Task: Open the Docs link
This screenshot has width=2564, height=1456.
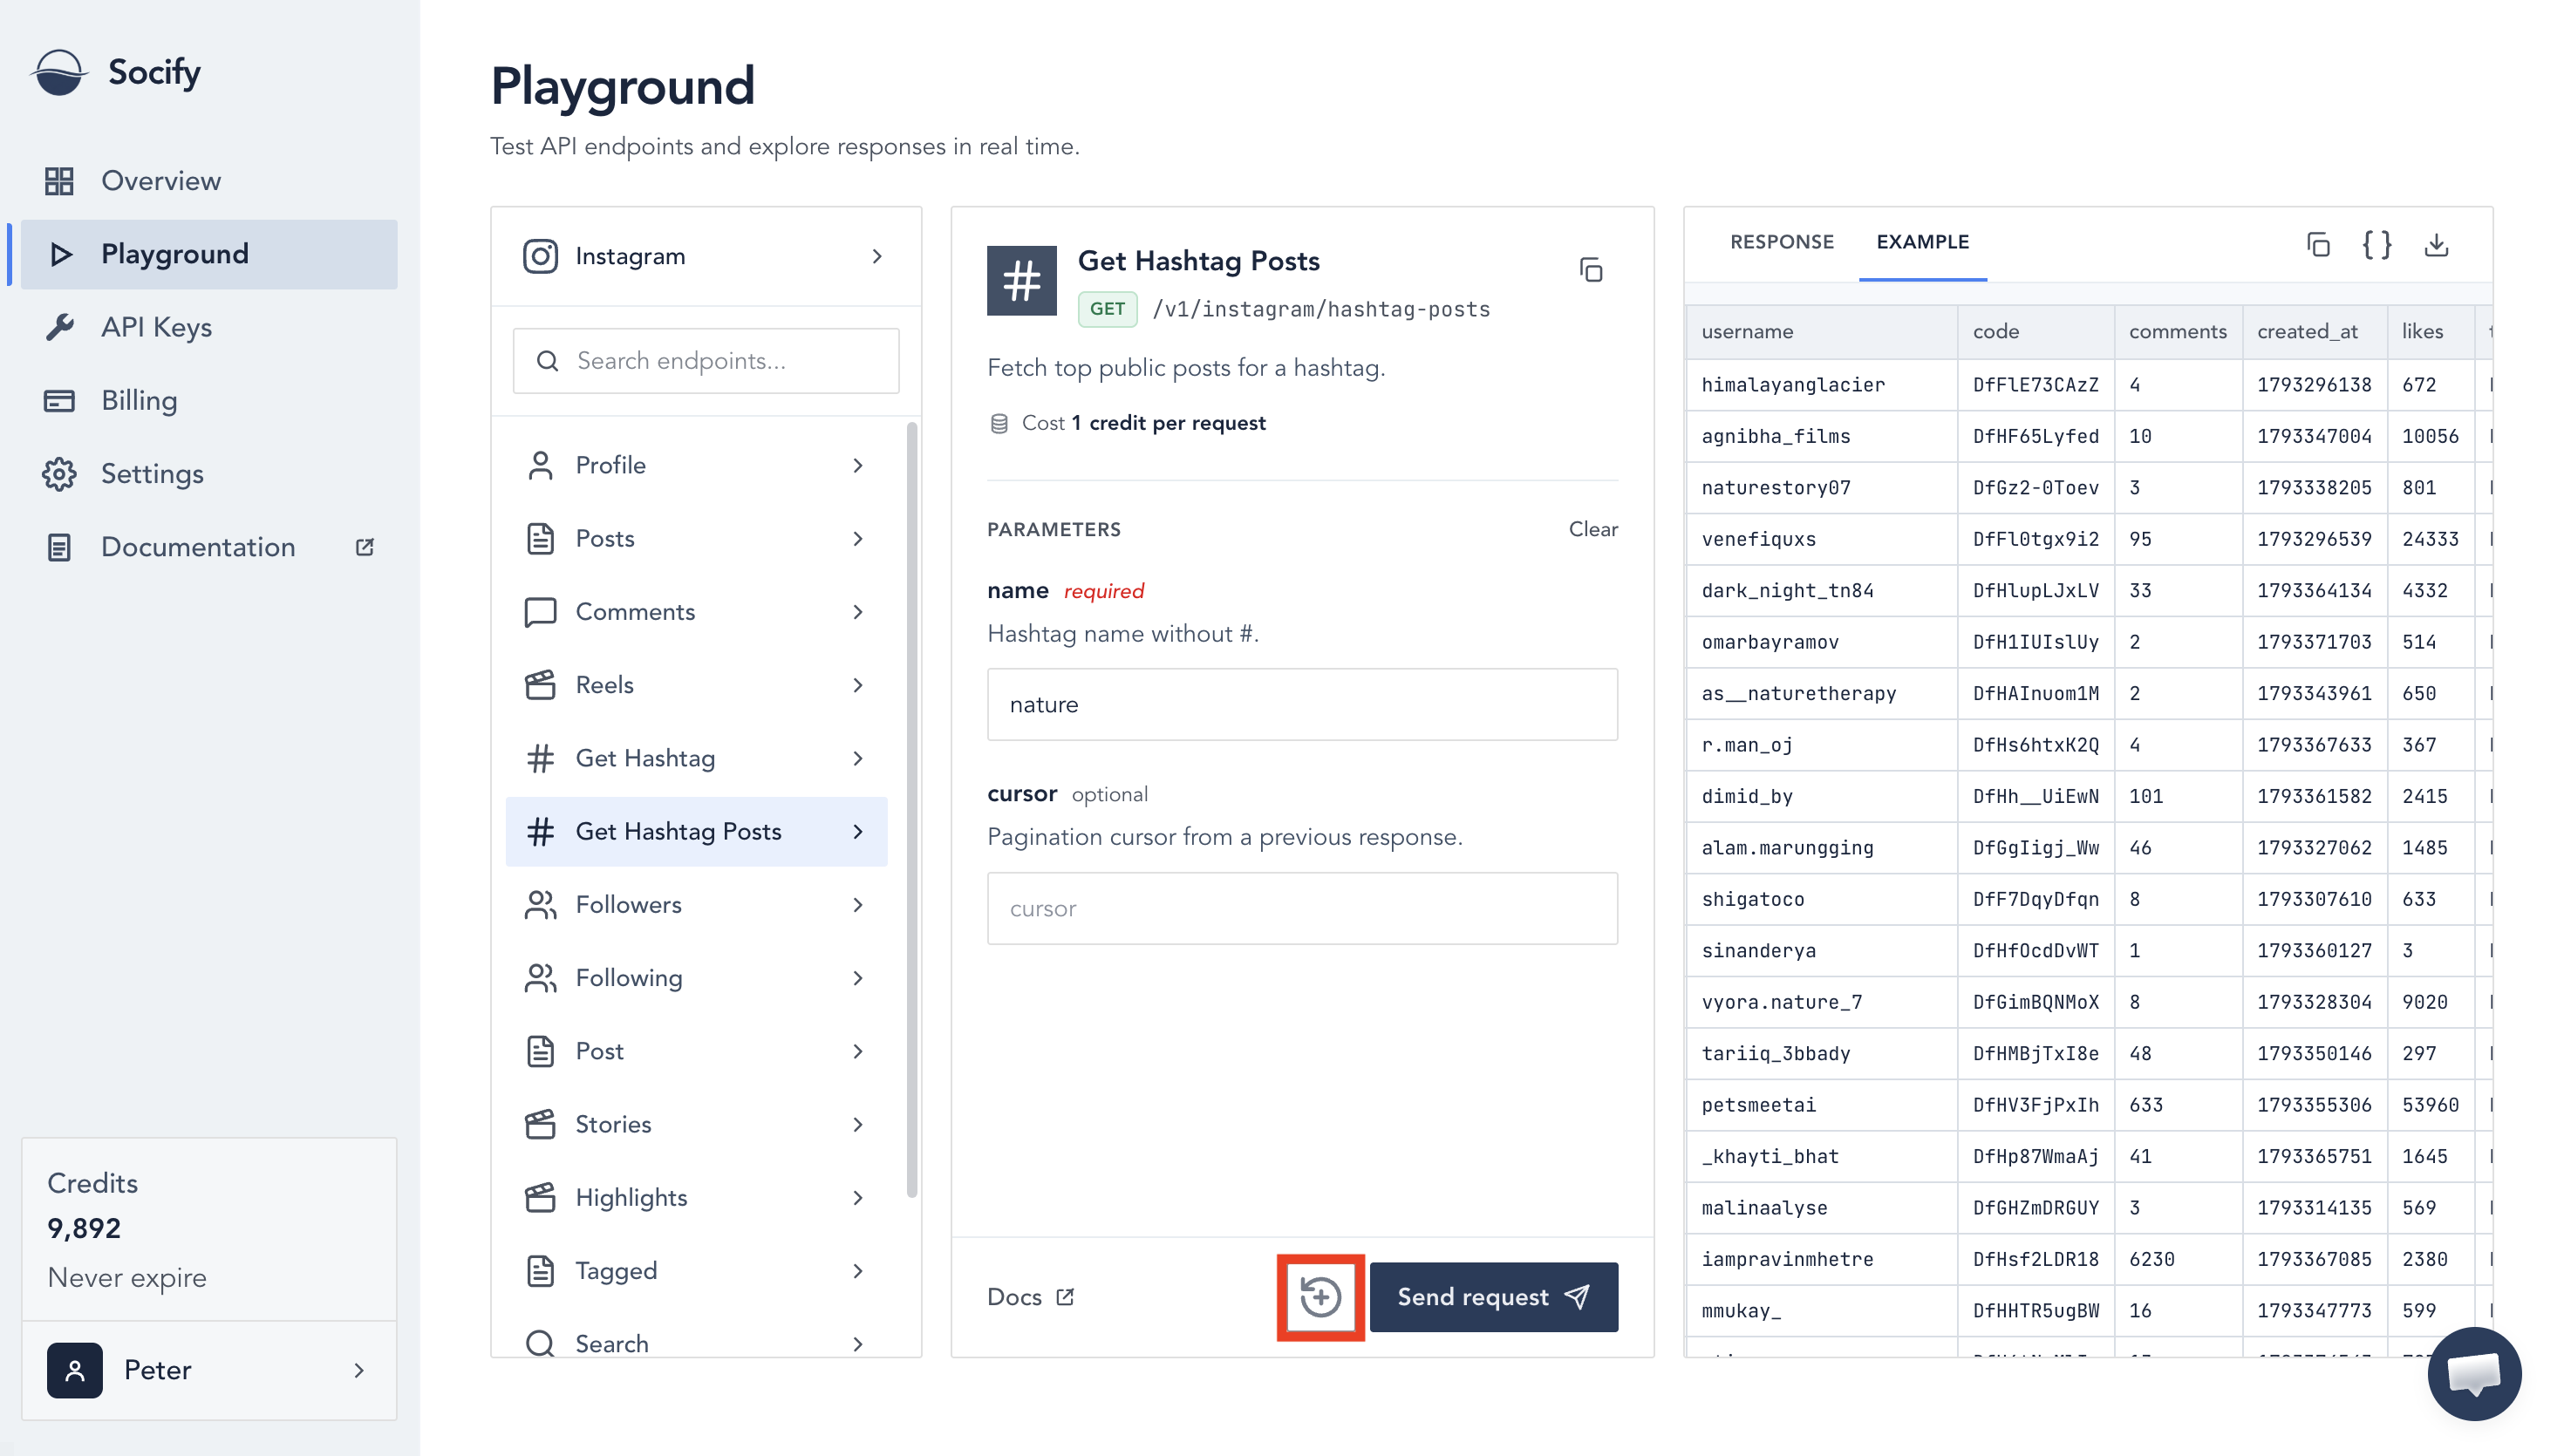Action: pyautogui.click(x=1030, y=1297)
